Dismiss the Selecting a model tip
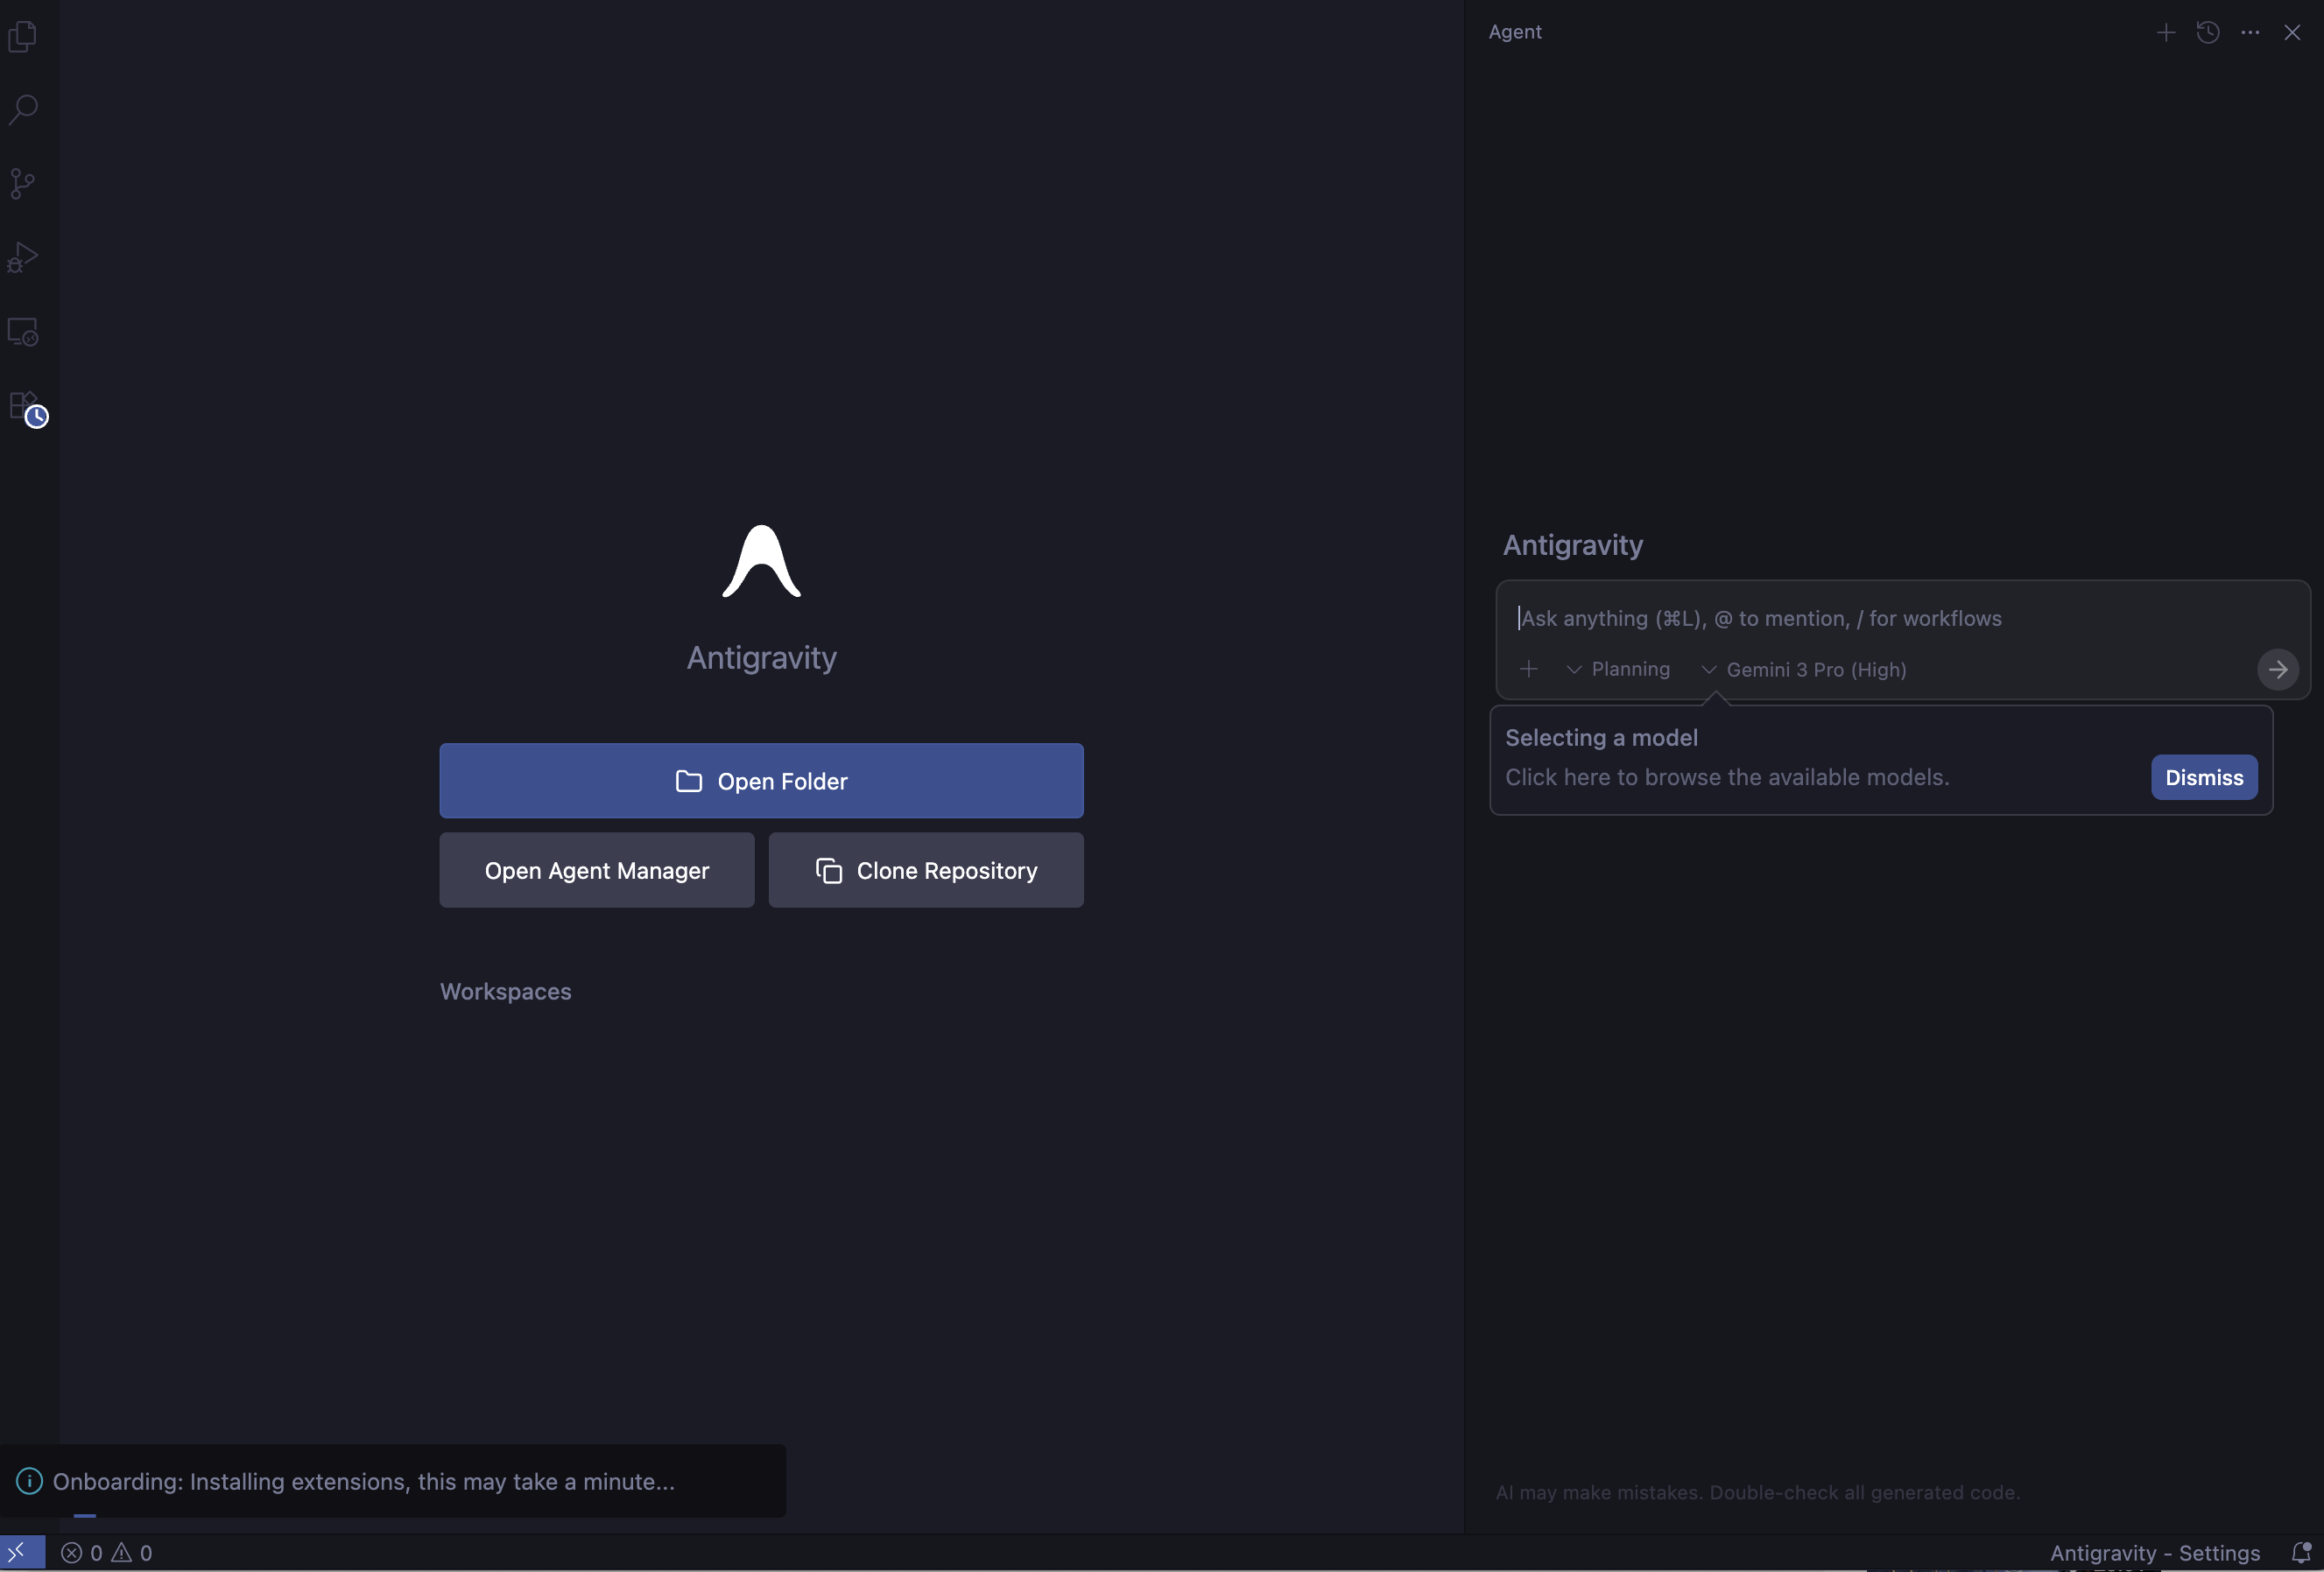Screen dimensions: 2324x1572 2204,777
